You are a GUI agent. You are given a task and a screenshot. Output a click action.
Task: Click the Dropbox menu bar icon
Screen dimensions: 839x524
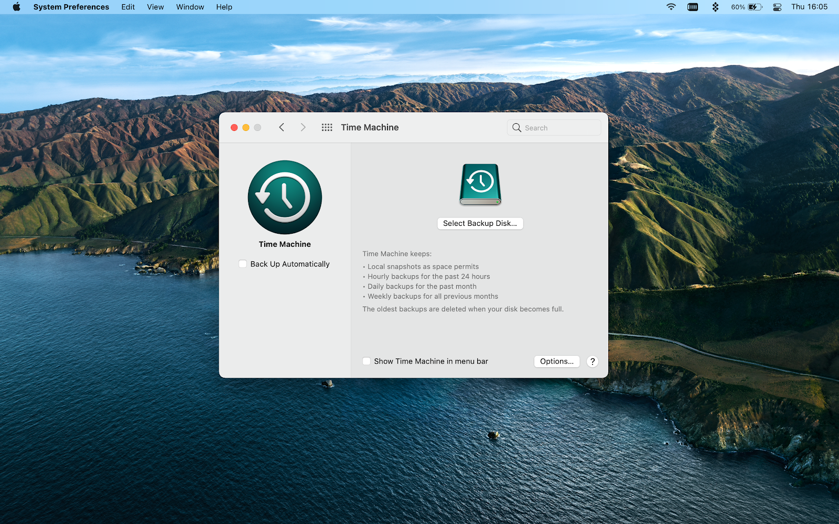[x=715, y=7]
